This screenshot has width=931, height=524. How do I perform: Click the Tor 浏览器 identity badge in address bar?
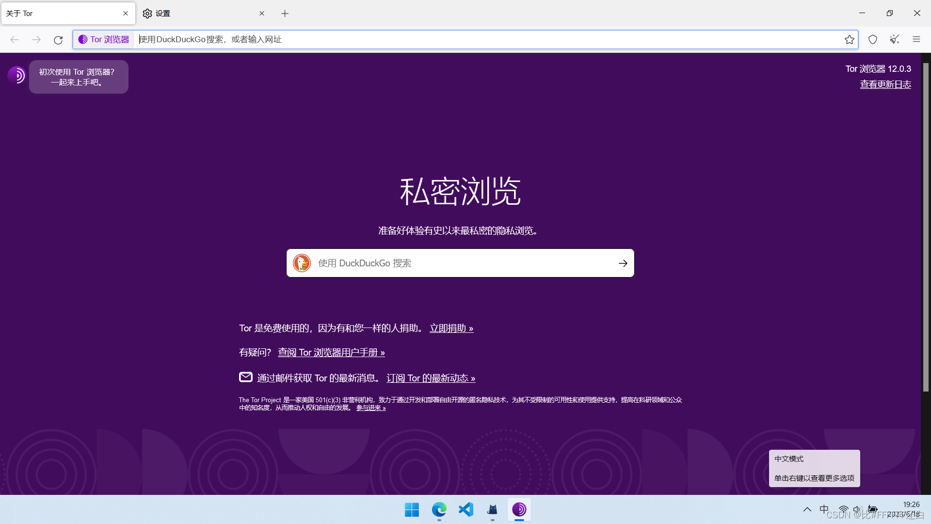[104, 39]
